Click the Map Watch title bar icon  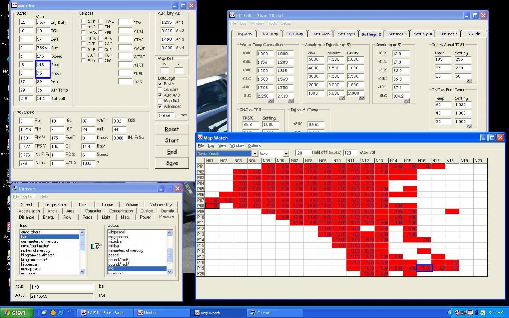click(x=200, y=138)
